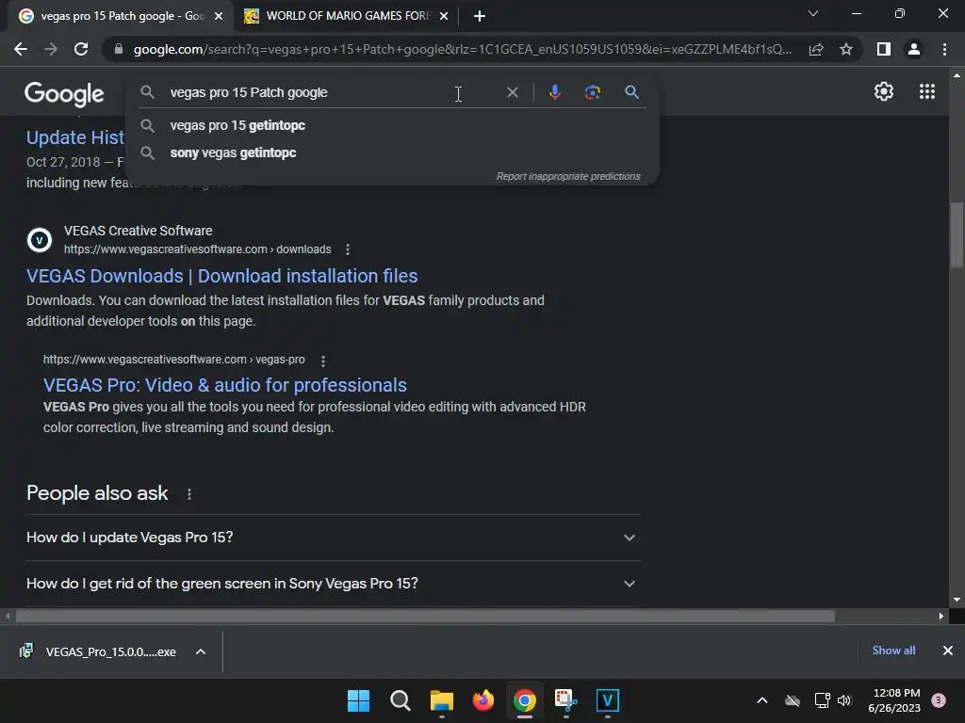Click the address bar URL

pyautogui.click(x=462, y=49)
